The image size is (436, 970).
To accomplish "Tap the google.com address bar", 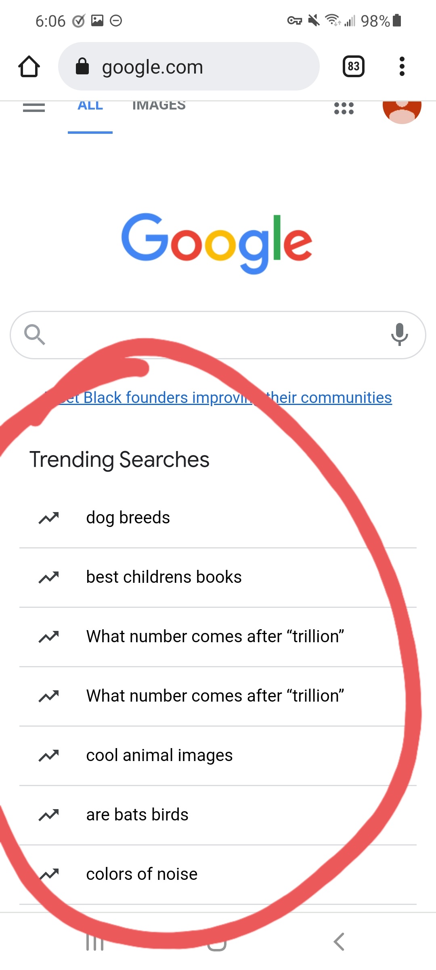I will coord(189,66).
